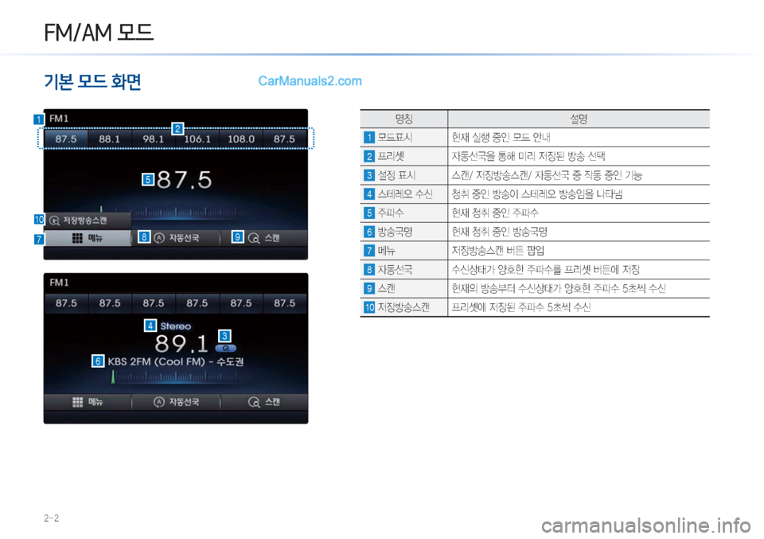This screenshot has width=764, height=539.
Task: Tap the 스캔 magnifier icon in upper screen
Action: 253,238
